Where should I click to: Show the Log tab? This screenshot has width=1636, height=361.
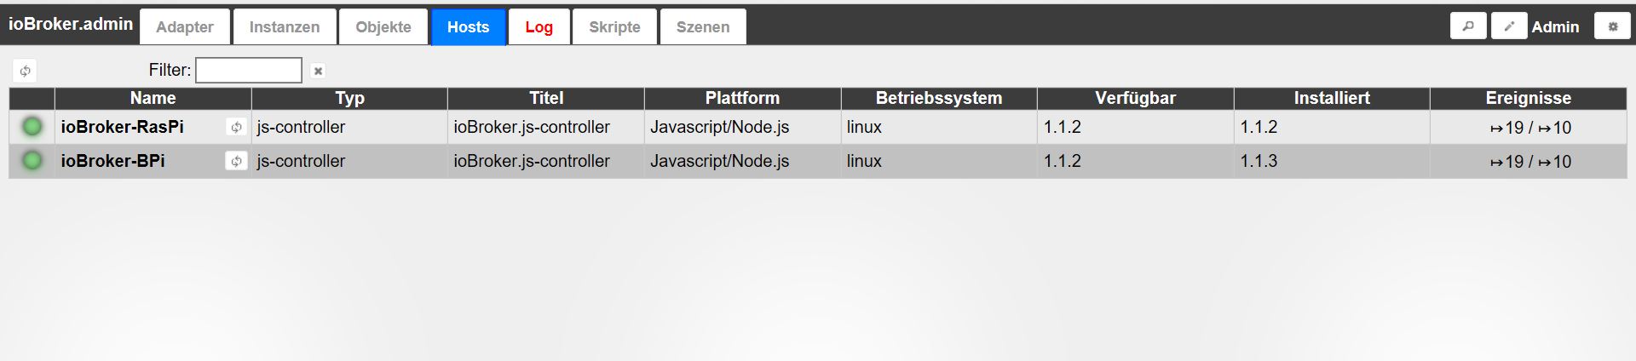pos(539,27)
